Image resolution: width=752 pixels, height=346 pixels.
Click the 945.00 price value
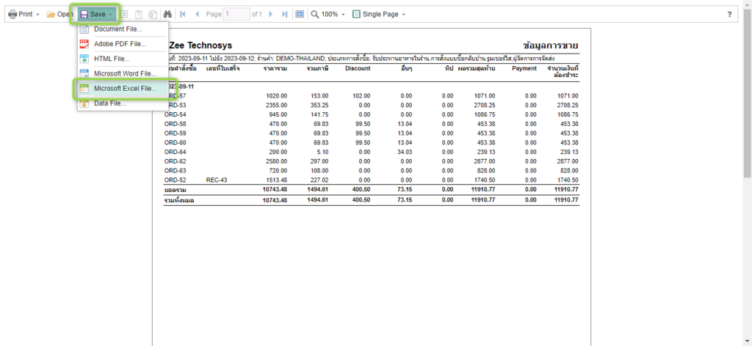[x=278, y=114]
